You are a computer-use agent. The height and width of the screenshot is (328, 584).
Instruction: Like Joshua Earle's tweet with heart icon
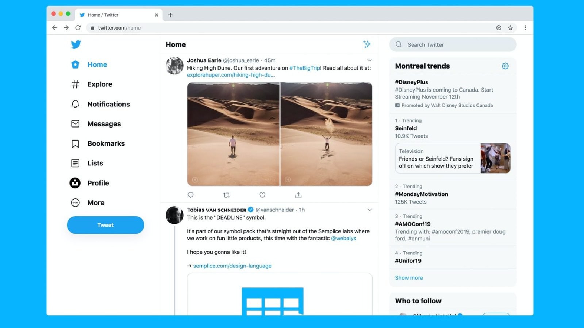262,195
